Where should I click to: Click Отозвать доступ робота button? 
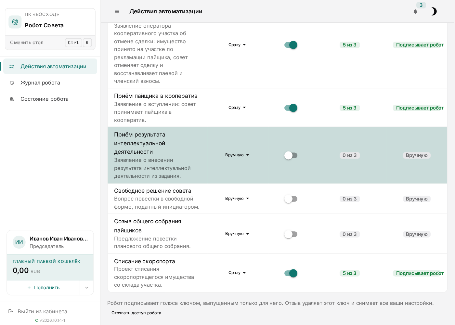(136, 313)
